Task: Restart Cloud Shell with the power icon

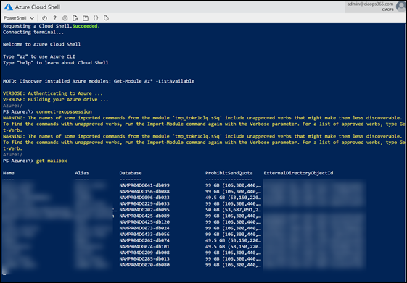Action: pos(45,18)
